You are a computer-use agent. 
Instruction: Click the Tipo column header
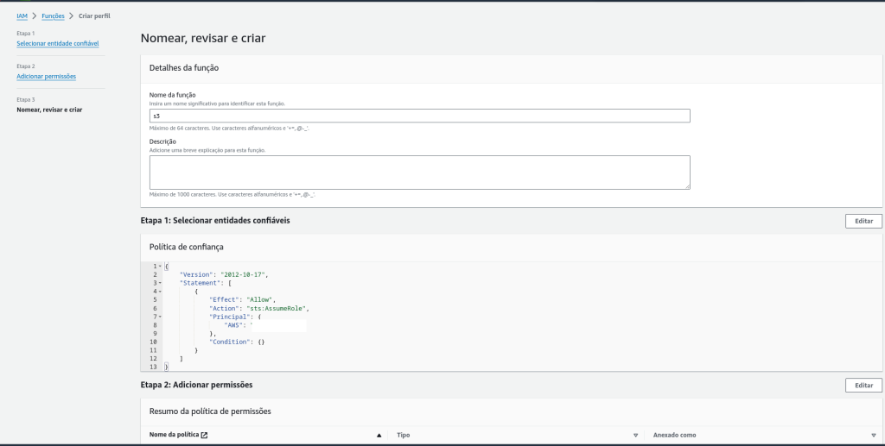tap(404, 436)
